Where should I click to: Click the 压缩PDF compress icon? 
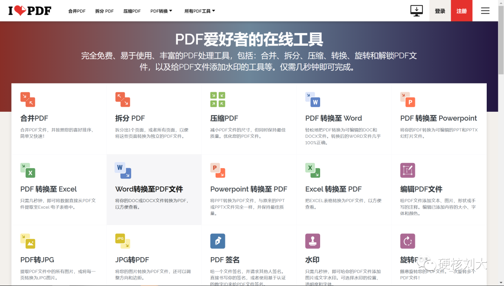click(217, 100)
